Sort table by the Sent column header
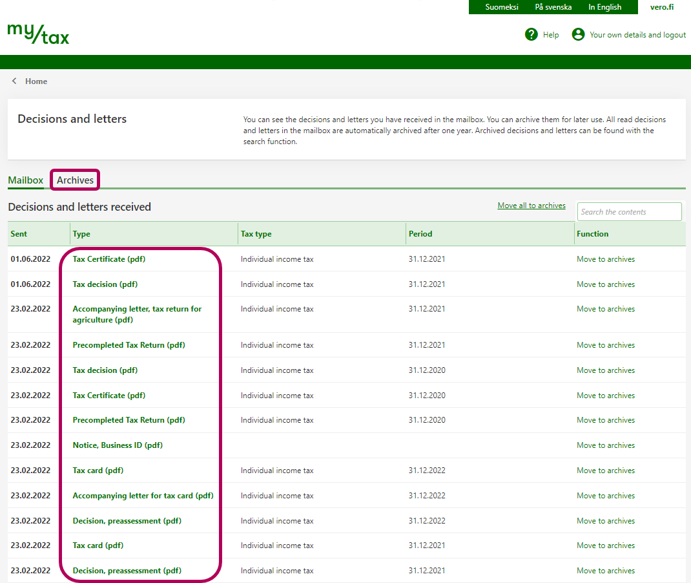 click(19, 234)
